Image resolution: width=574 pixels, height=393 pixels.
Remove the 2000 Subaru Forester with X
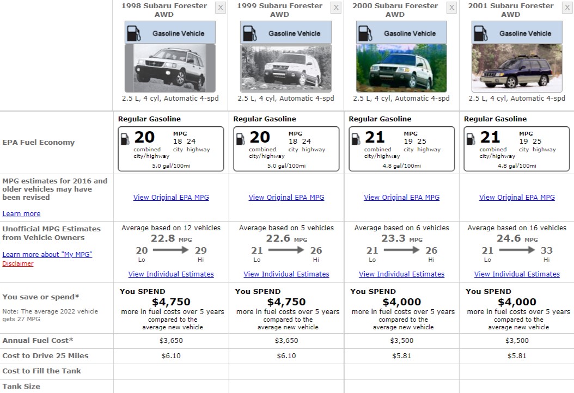coord(451,7)
